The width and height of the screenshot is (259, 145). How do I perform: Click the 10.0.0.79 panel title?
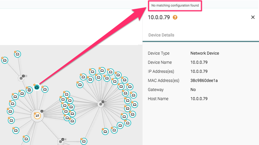pos(159,17)
